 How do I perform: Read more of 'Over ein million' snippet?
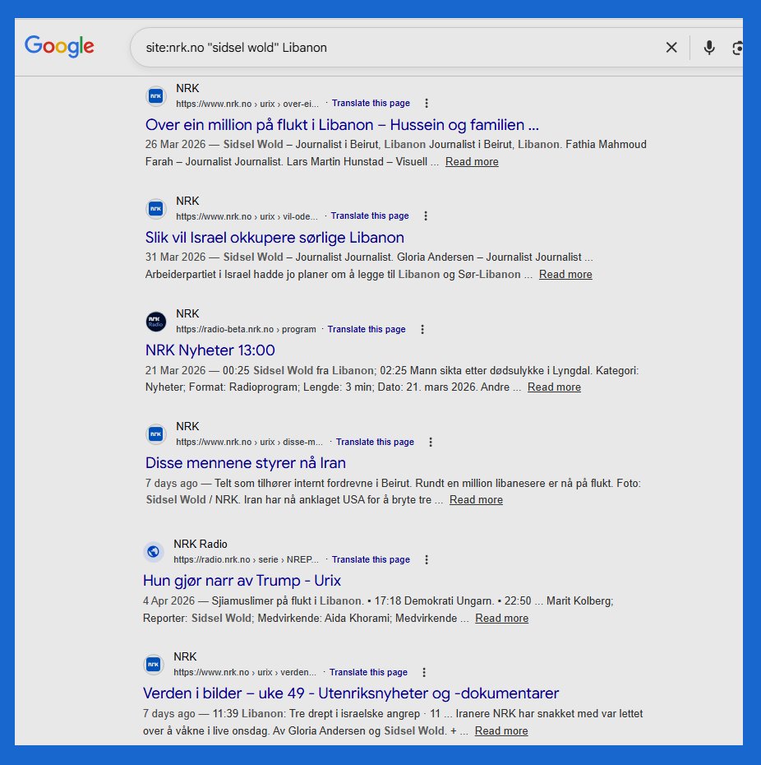pos(472,161)
